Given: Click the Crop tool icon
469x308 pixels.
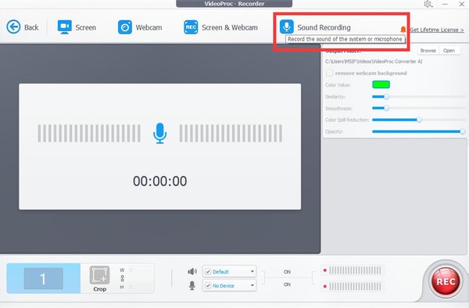Looking at the screenshot, I should coord(99,275).
